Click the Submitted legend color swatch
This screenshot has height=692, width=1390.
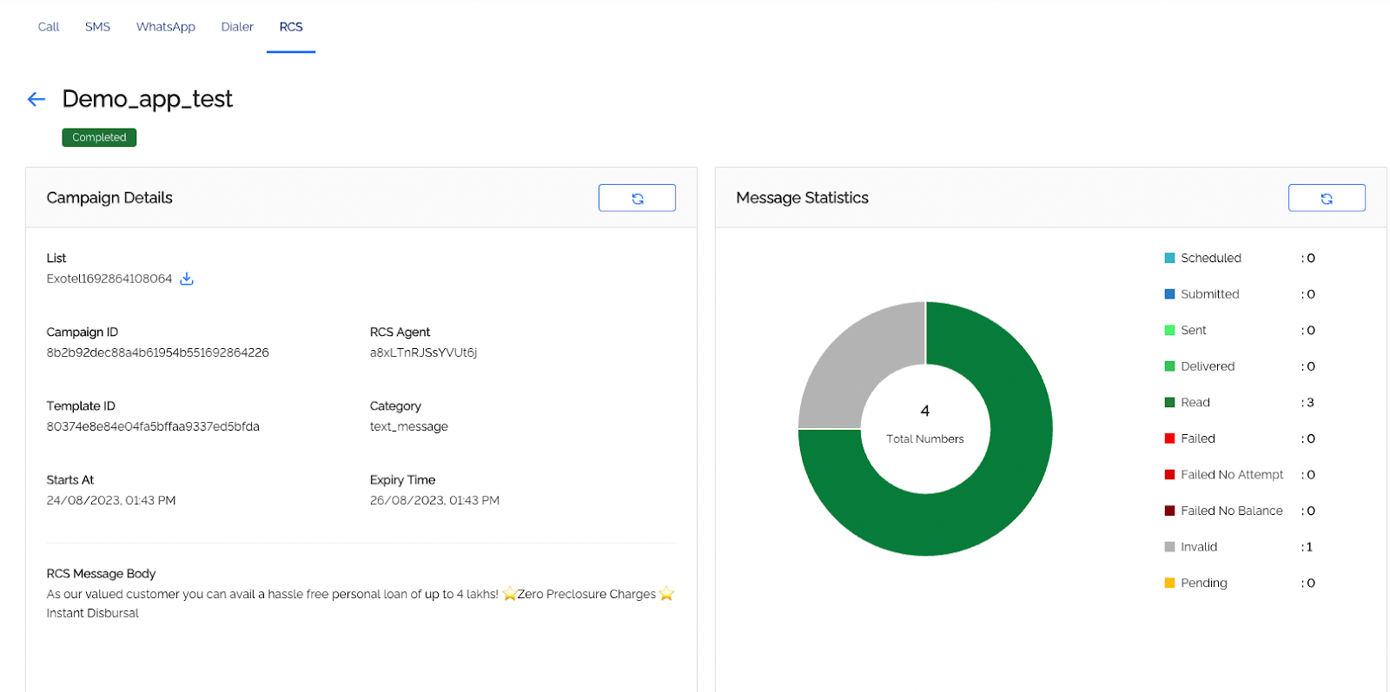tap(1169, 294)
